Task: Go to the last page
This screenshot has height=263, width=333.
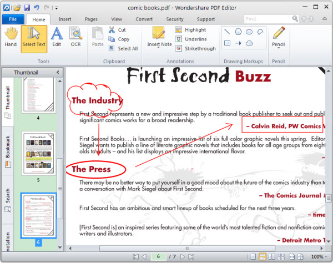Action: coord(191,257)
